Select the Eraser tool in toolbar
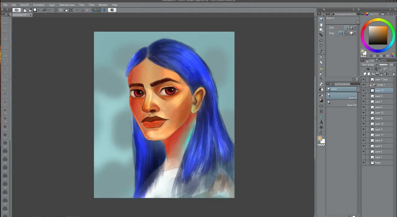The image size is (397, 217). coord(321,84)
